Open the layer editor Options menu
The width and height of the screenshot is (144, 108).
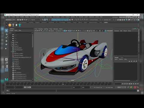121,59
